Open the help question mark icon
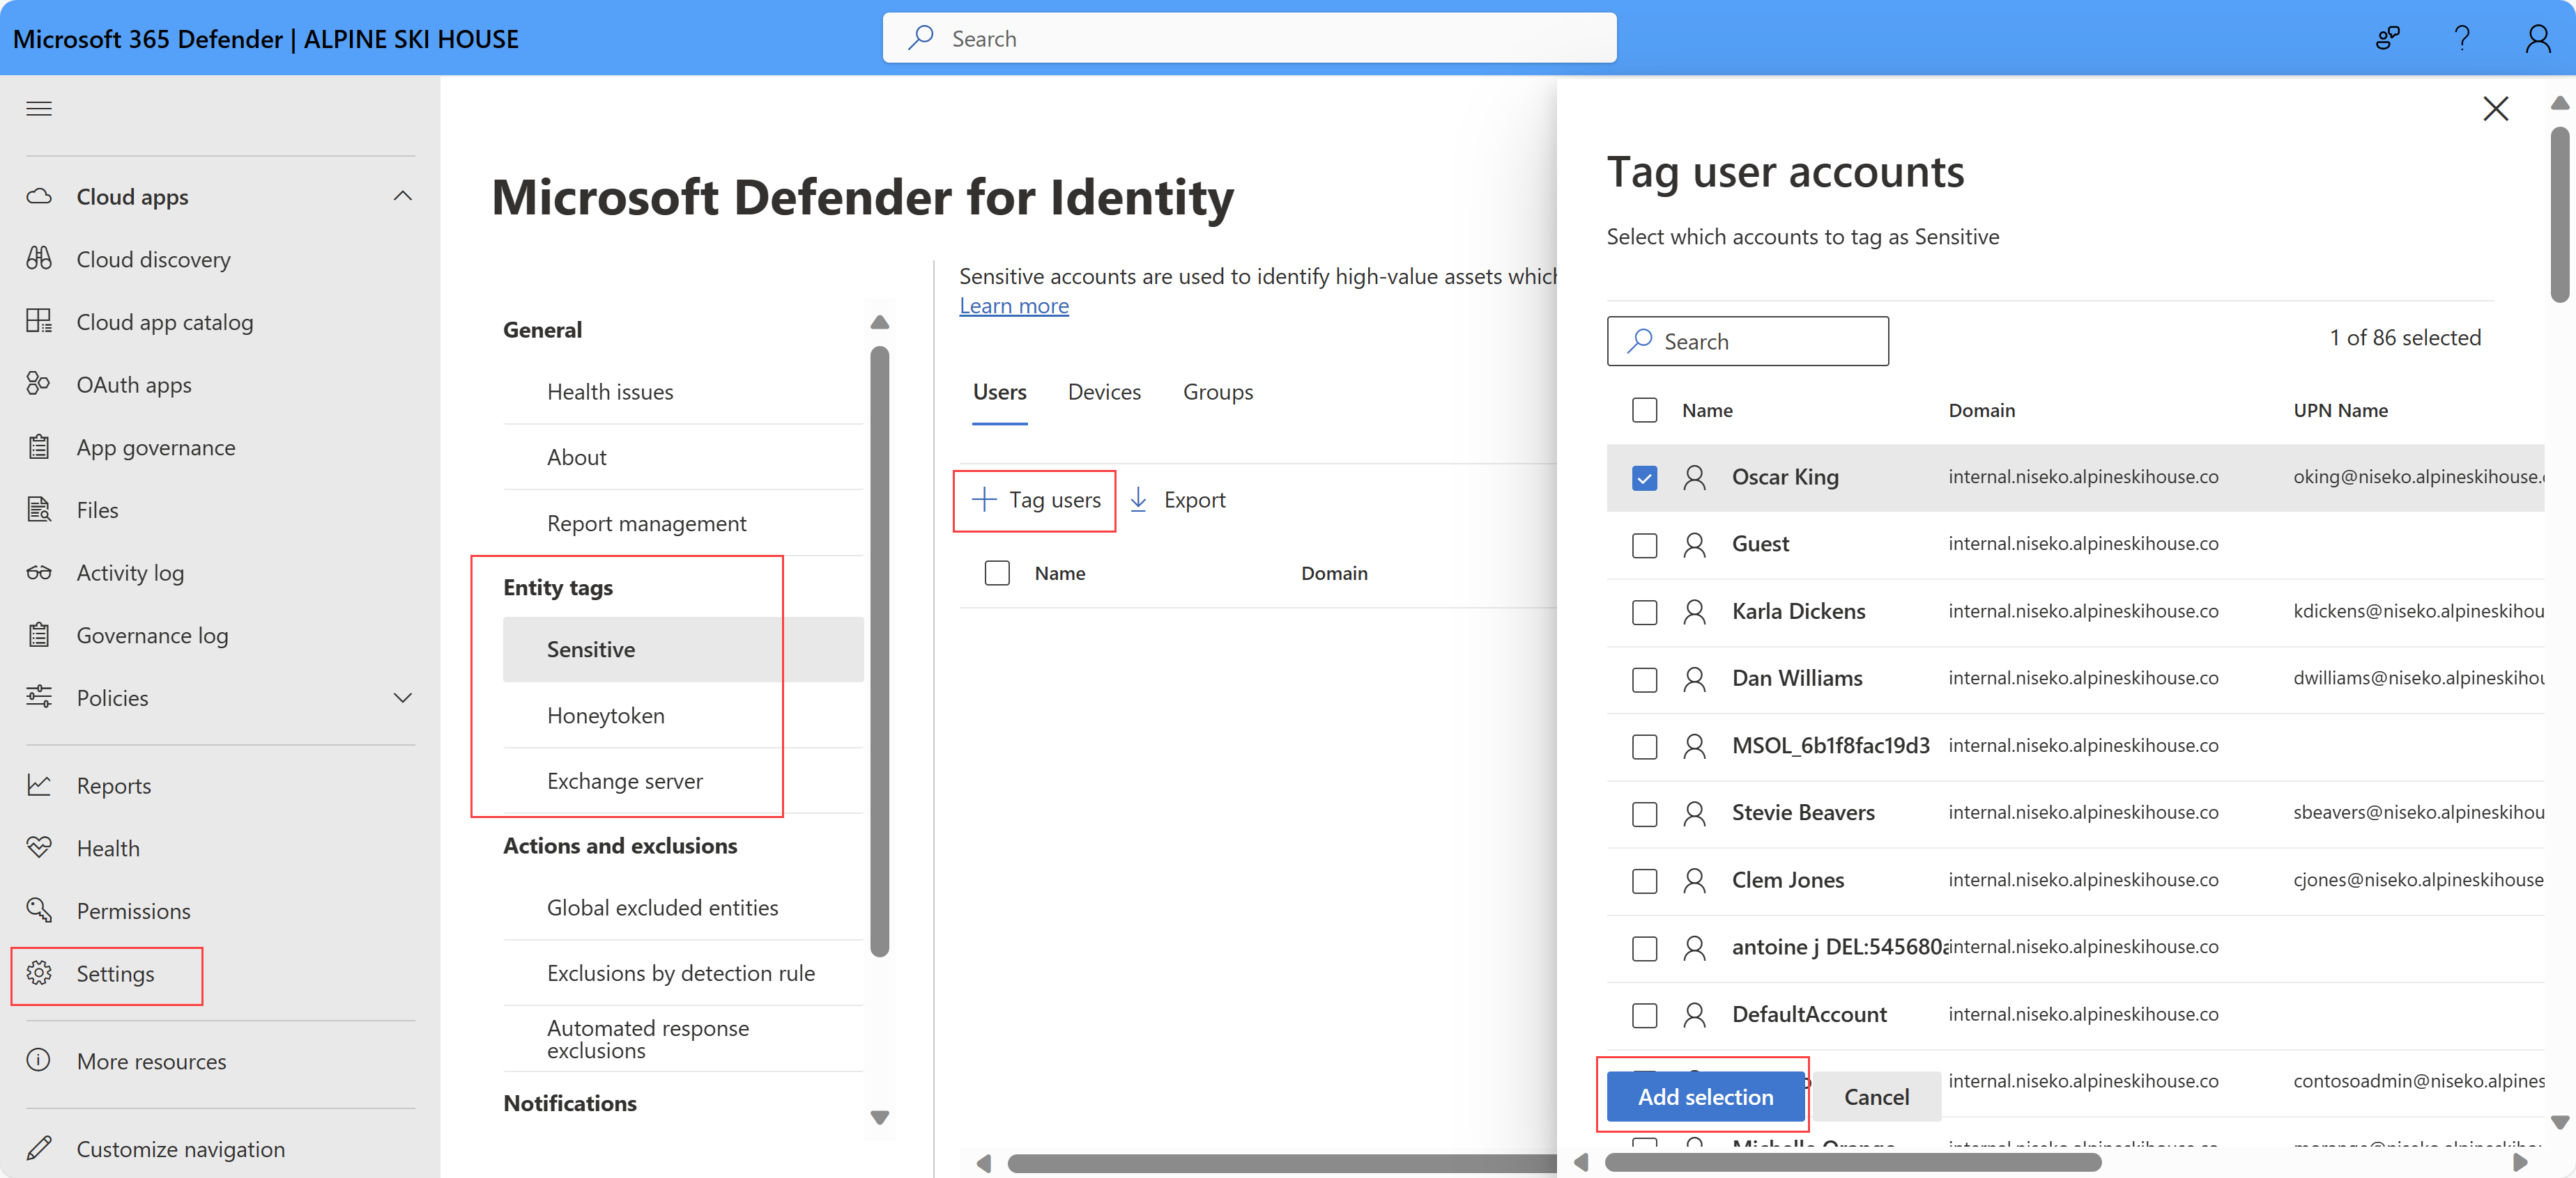The height and width of the screenshot is (1178, 2576). 2462,39
